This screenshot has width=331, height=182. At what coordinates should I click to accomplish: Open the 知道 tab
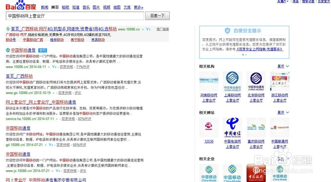[76, 7]
